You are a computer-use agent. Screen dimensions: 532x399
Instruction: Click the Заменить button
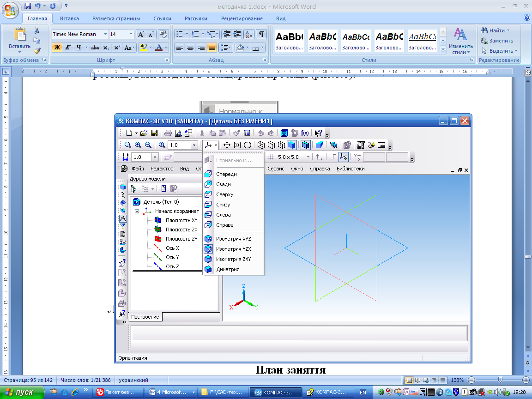click(x=497, y=41)
